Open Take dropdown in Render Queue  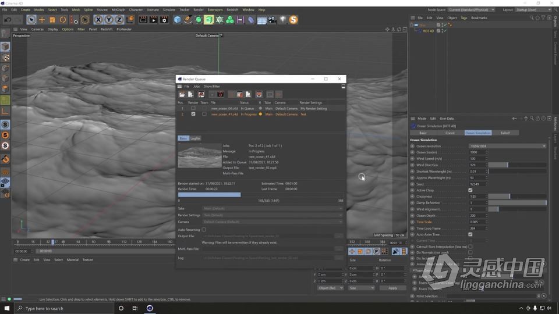(273, 208)
